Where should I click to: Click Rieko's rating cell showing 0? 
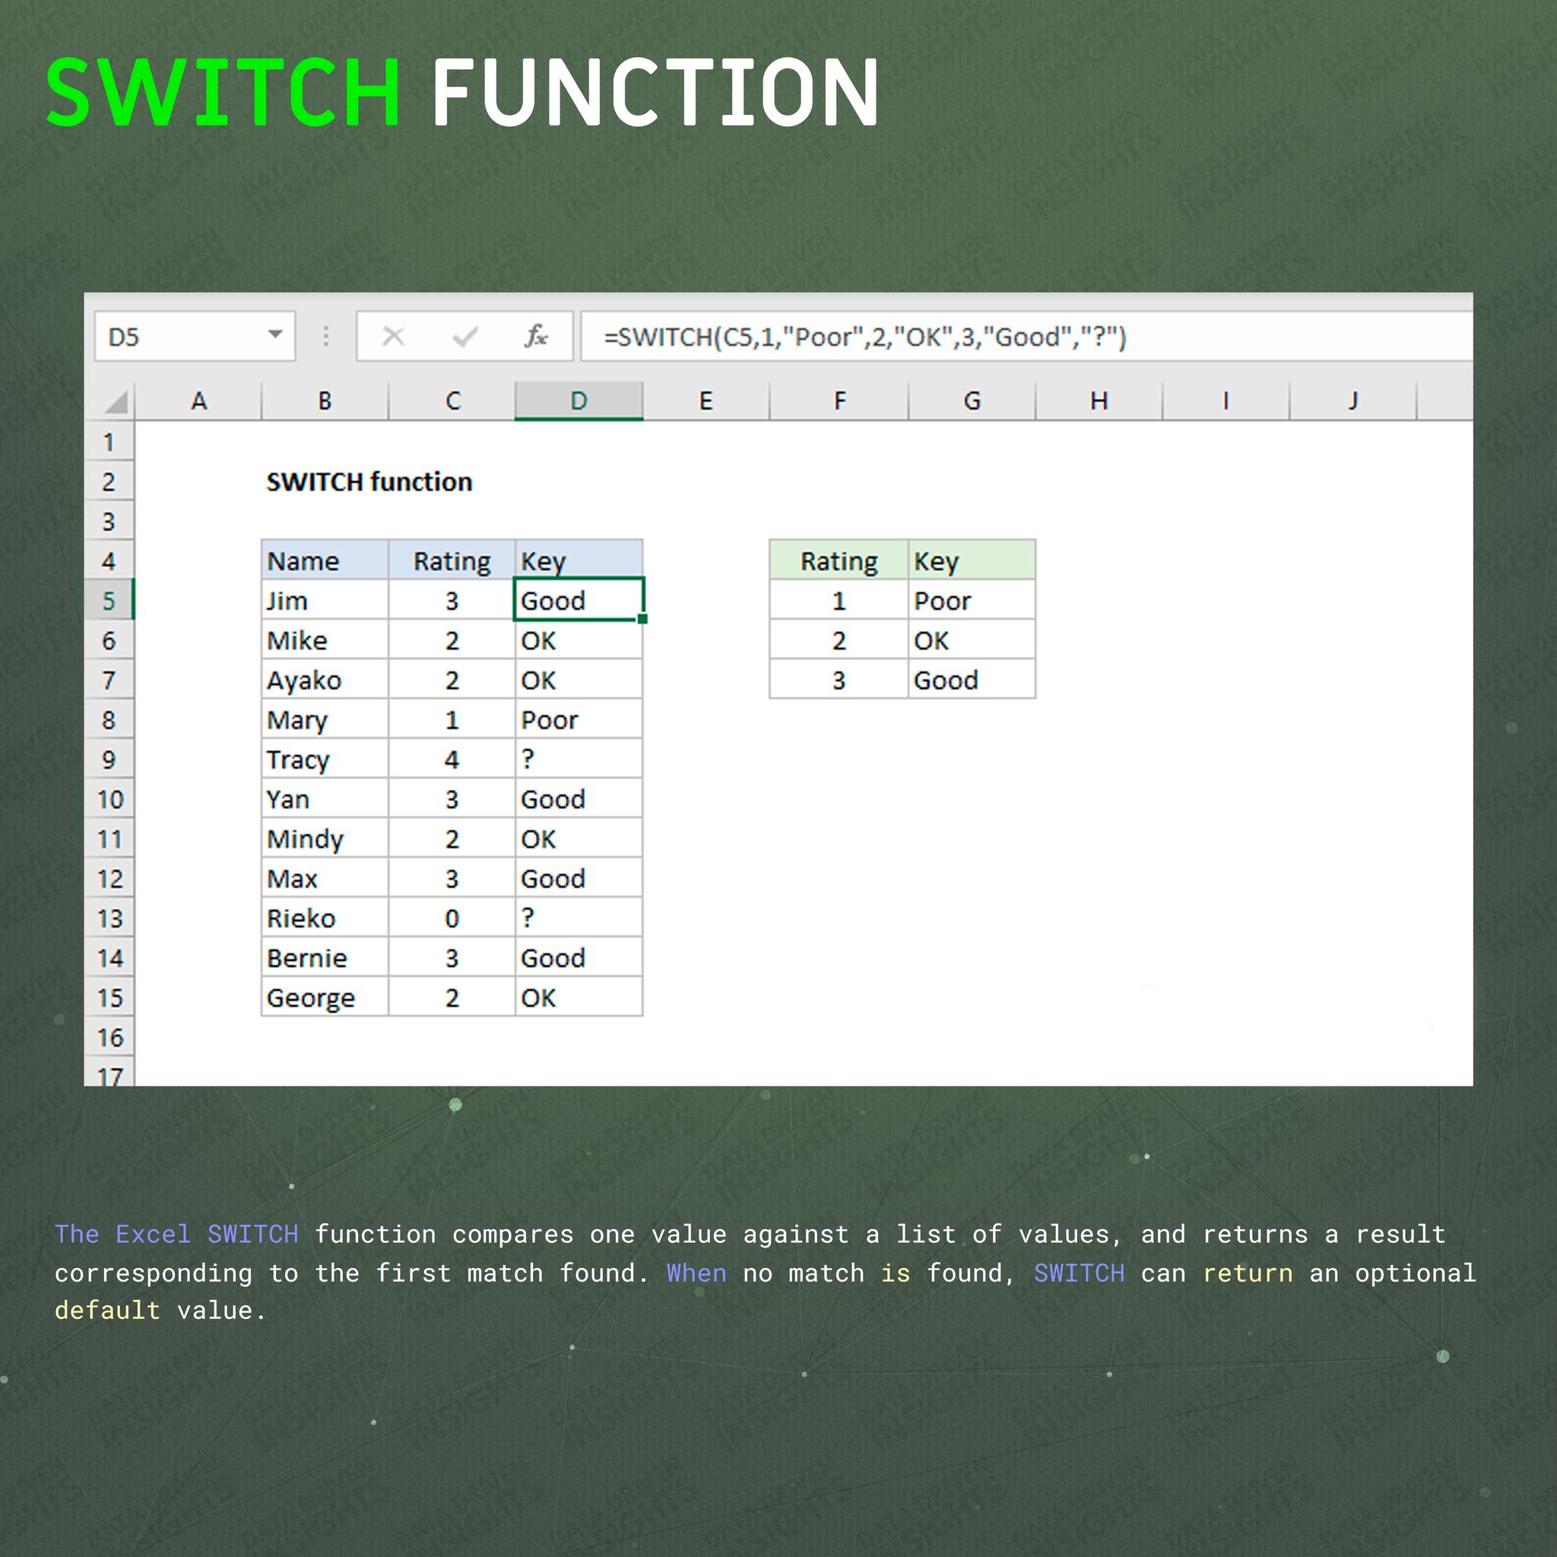(x=452, y=918)
